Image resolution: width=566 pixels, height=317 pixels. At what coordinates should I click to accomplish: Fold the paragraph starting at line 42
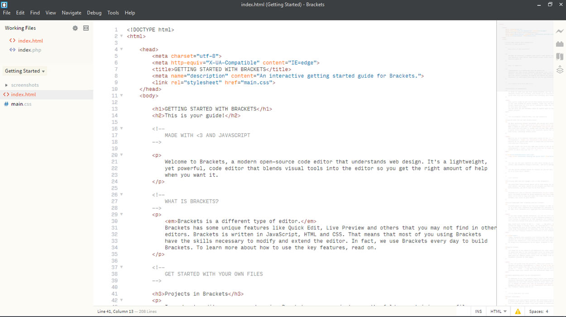(121, 300)
